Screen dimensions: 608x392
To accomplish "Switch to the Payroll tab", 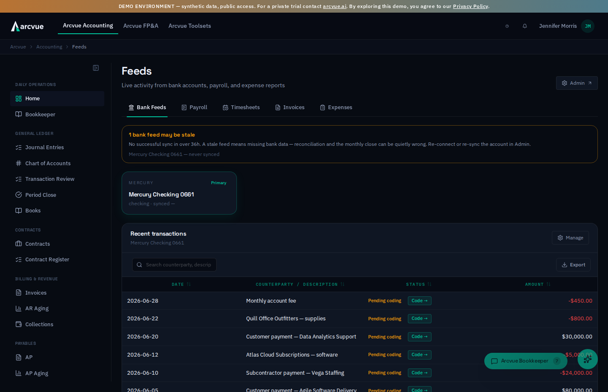I will coord(194,107).
